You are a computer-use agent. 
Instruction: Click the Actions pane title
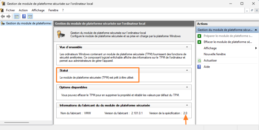click(202, 24)
